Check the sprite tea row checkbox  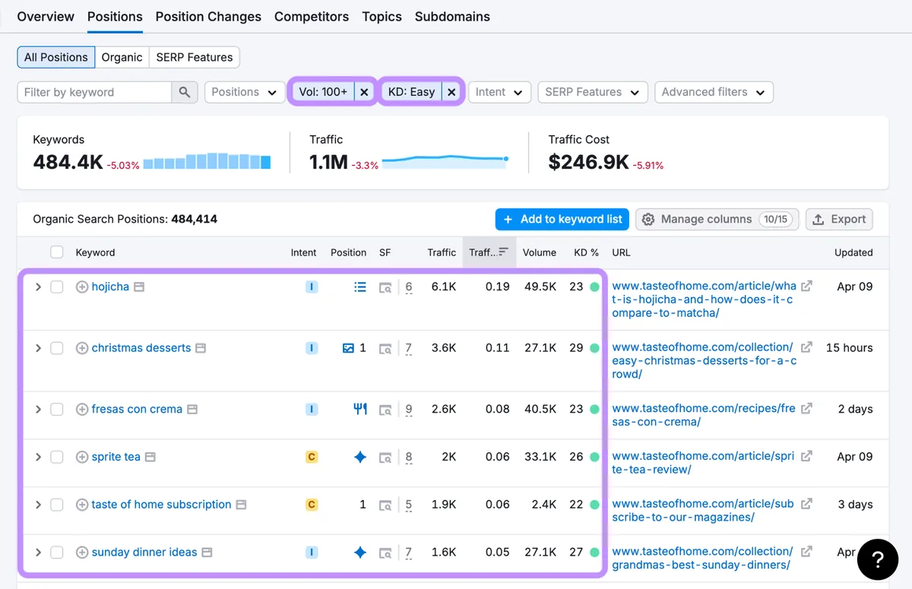tap(57, 457)
